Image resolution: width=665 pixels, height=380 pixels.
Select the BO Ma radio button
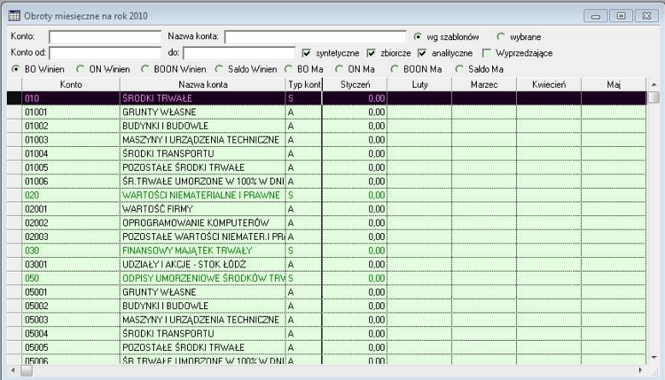click(288, 69)
